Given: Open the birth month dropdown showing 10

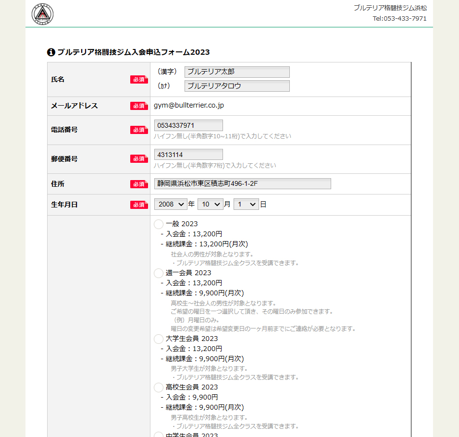Looking at the screenshot, I should [211, 204].
